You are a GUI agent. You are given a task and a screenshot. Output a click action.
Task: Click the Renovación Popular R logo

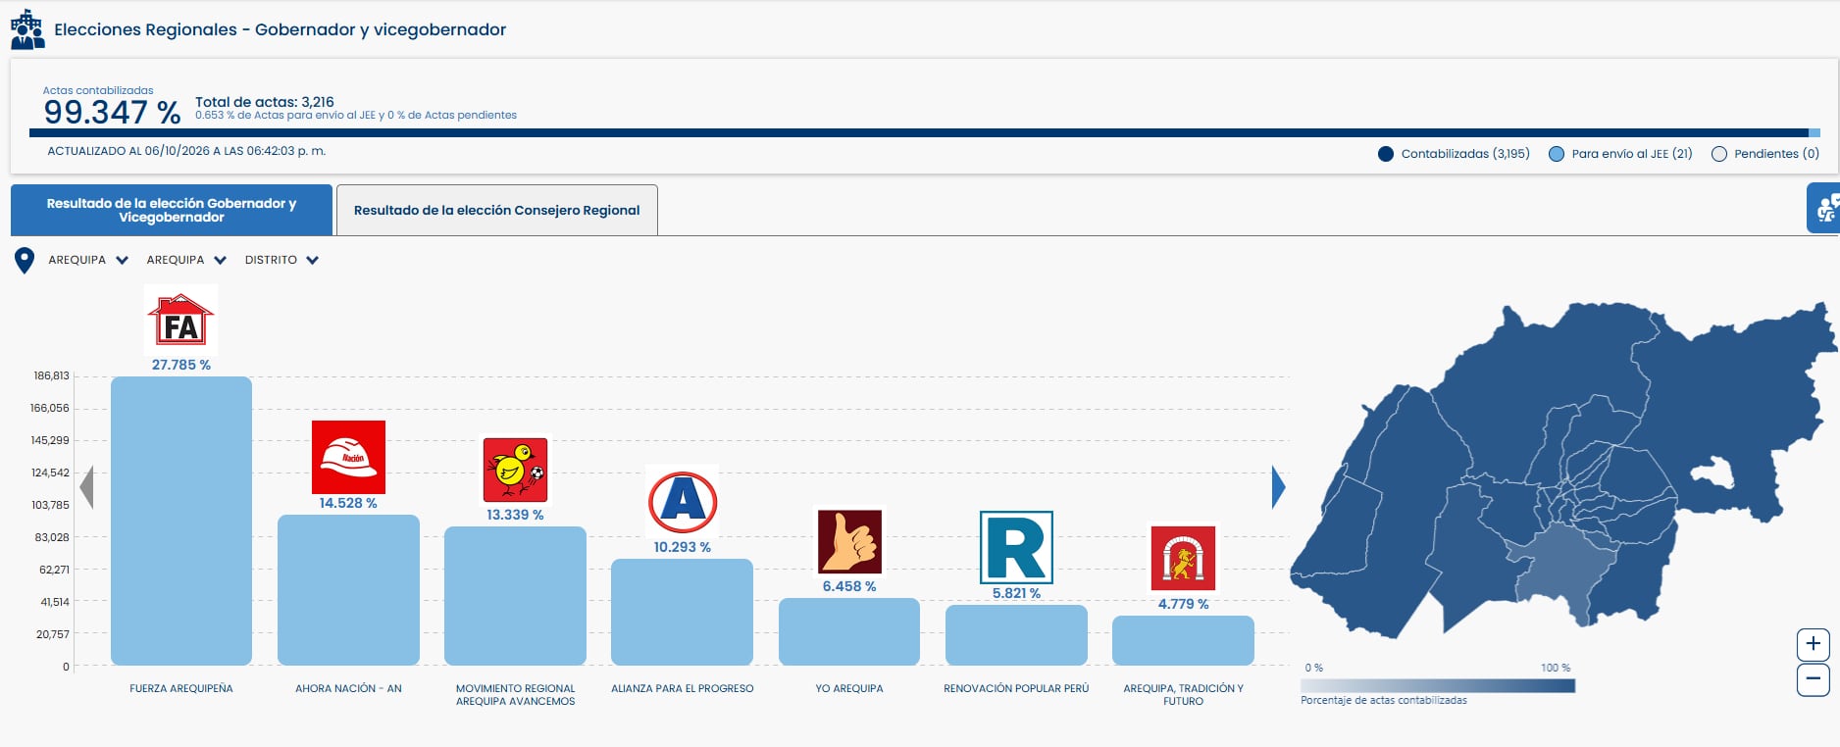coord(1016,547)
